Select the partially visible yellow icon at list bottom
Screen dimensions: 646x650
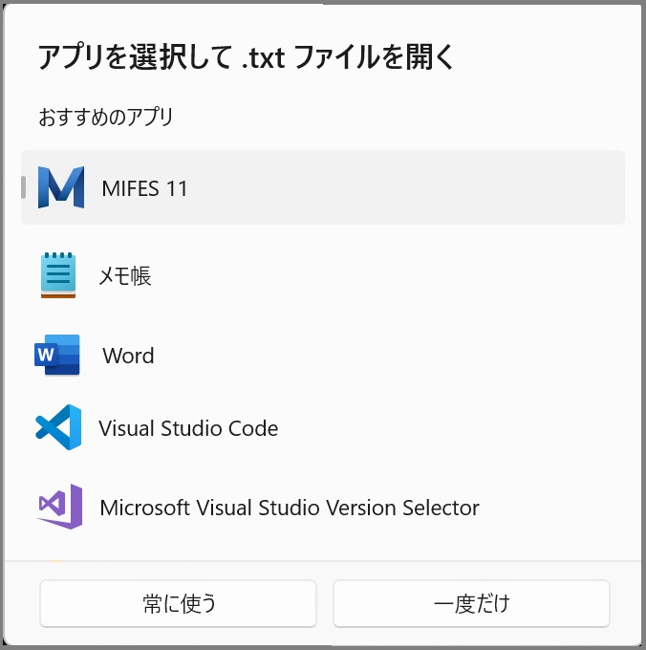tap(57, 561)
